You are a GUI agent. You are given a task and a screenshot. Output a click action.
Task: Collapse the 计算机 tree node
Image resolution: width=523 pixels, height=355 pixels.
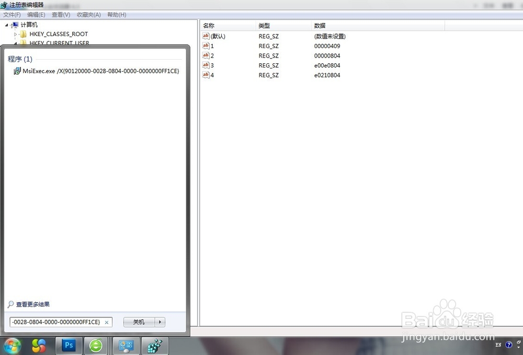6,25
